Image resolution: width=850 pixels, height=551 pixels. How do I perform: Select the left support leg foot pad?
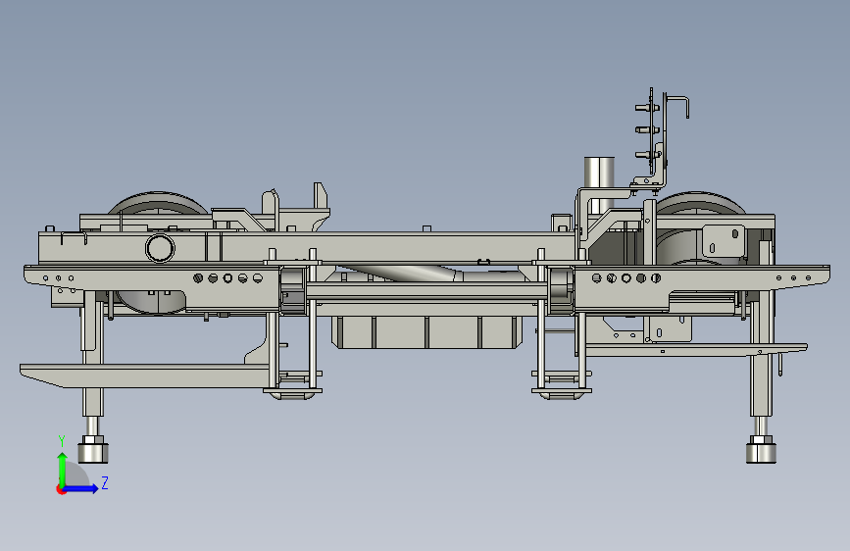(x=93, y=453)
